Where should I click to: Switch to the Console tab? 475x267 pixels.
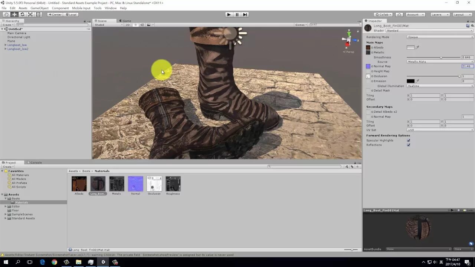[34, 162]
